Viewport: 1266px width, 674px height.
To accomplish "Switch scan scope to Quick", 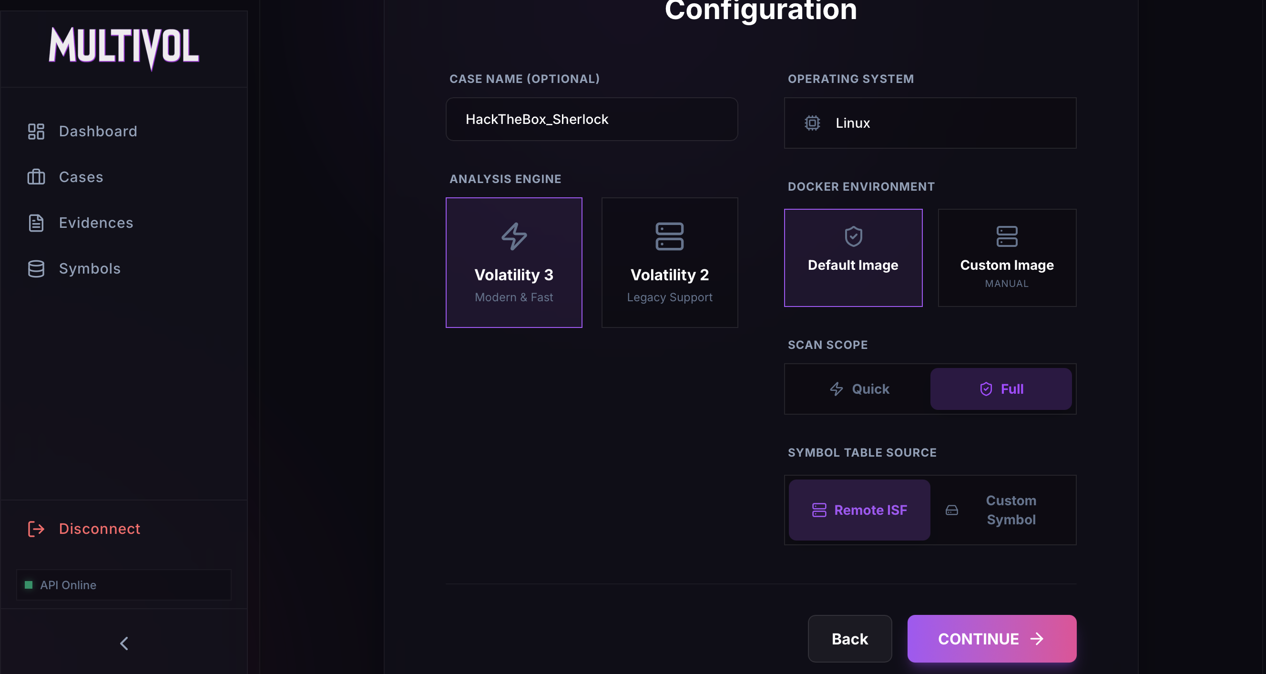I will tap(859, 389).
